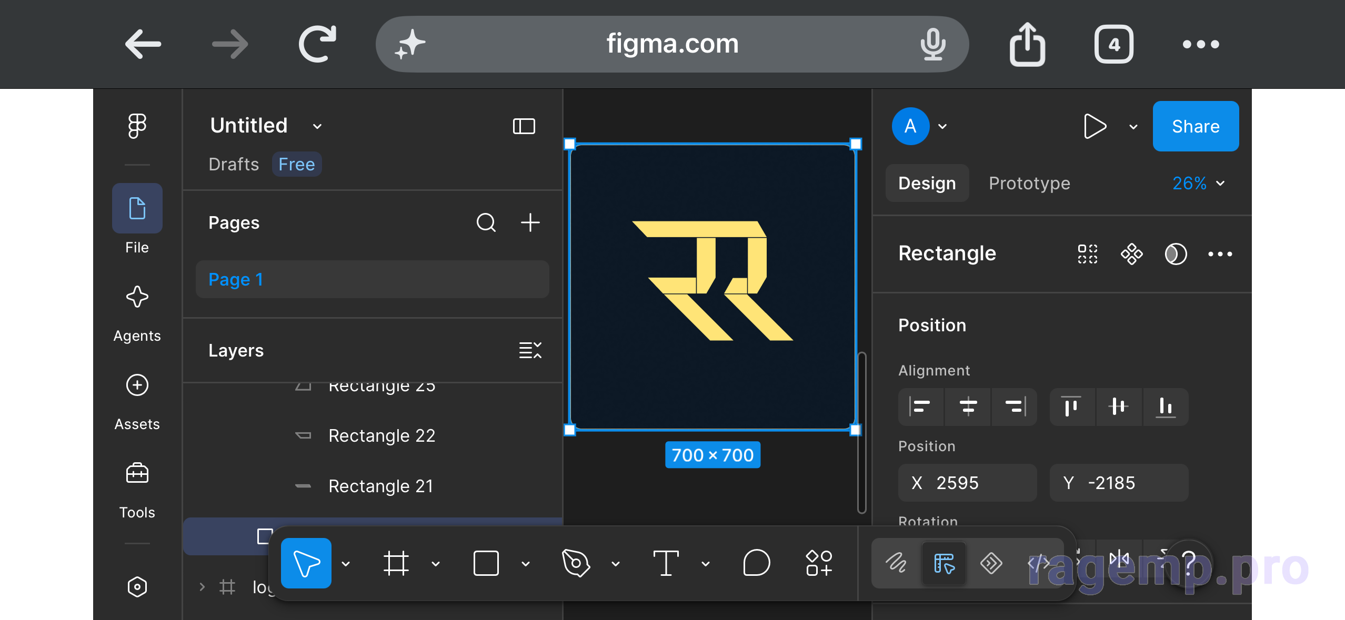Click the create component icon
The image size is (1345, 620).
pyautogui.click(x=1131, y=254)
